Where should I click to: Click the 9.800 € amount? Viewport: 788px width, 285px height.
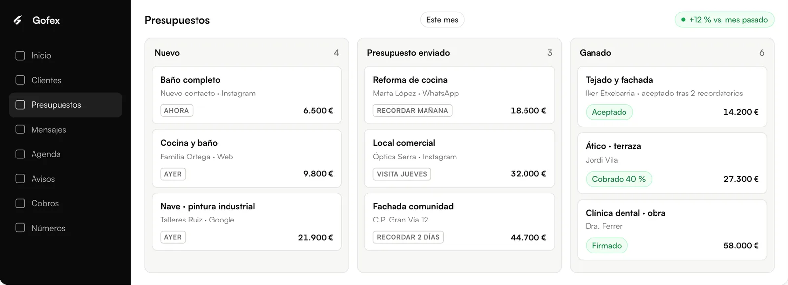(x=318, y=174)
